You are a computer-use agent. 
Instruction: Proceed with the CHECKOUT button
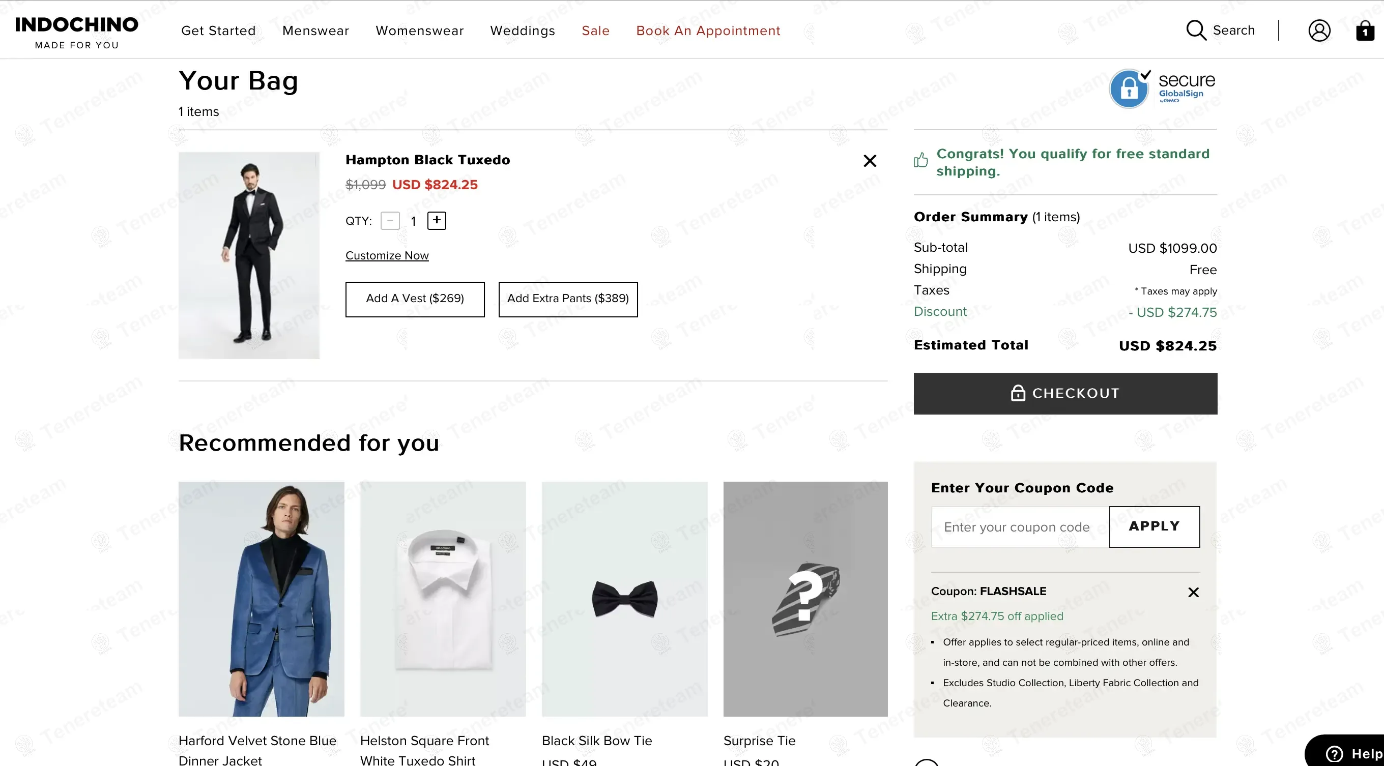pyautogui.click(x=1065, y=393)
